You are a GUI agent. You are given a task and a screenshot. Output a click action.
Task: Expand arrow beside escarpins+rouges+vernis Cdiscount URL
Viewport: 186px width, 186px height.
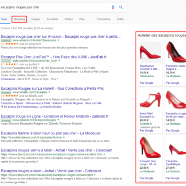104,154
